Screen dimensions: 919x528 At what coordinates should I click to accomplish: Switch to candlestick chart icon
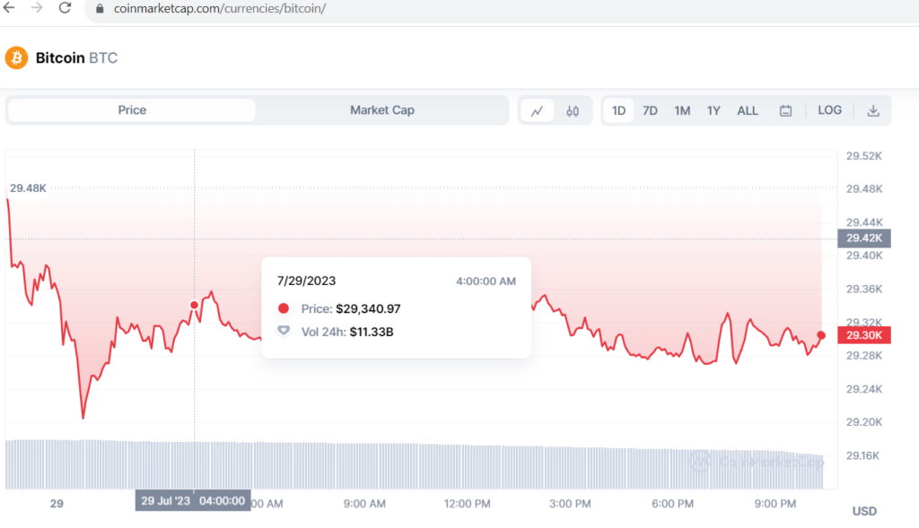click(x=573, y=111)
